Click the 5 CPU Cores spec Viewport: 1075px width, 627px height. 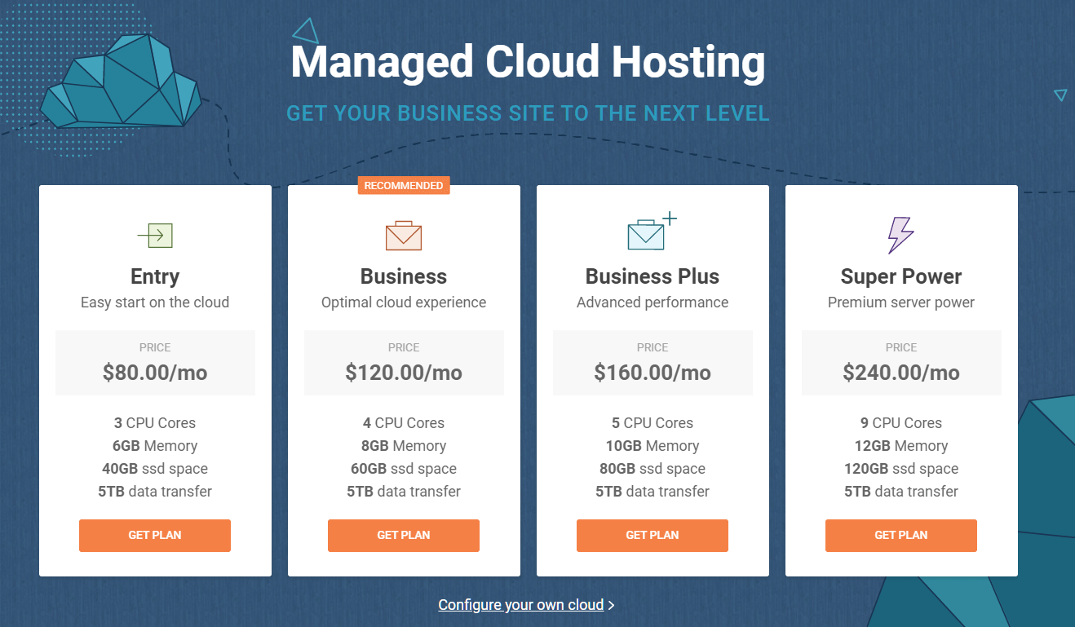[x=653, y=423]
